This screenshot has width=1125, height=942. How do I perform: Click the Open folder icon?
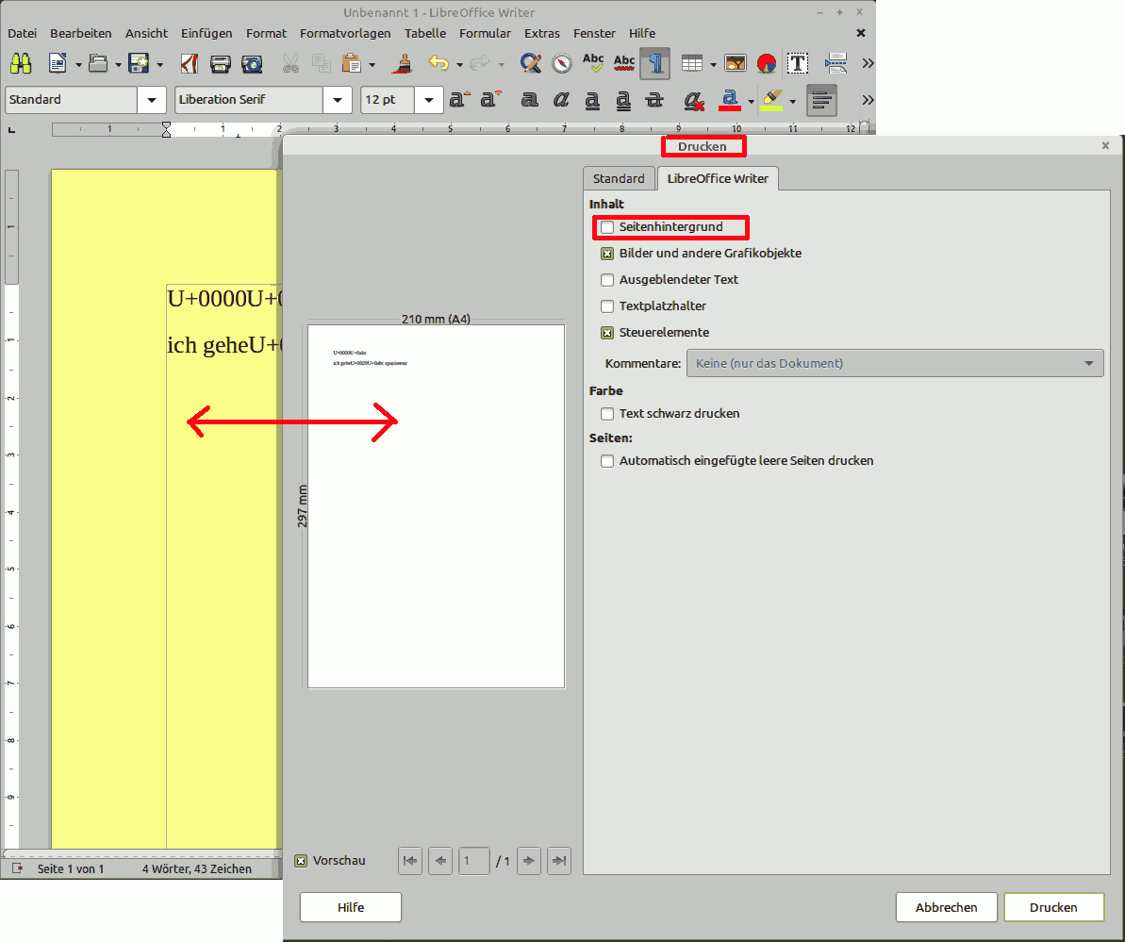[98, 64]
